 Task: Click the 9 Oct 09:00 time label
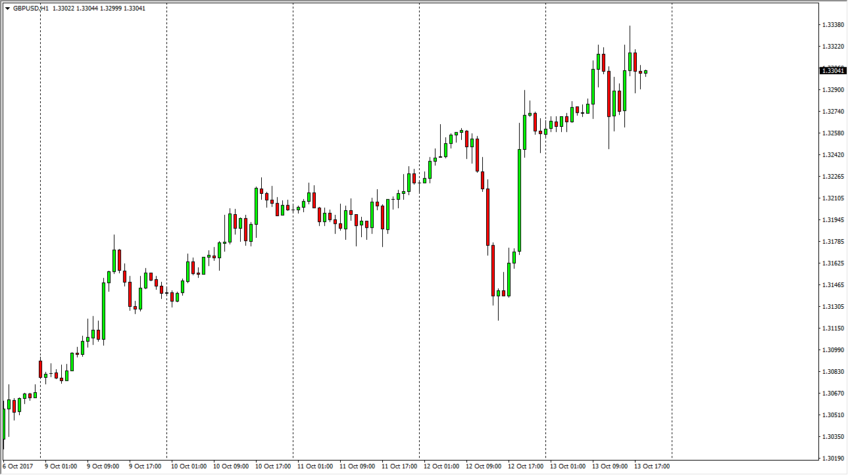point(103,466)
